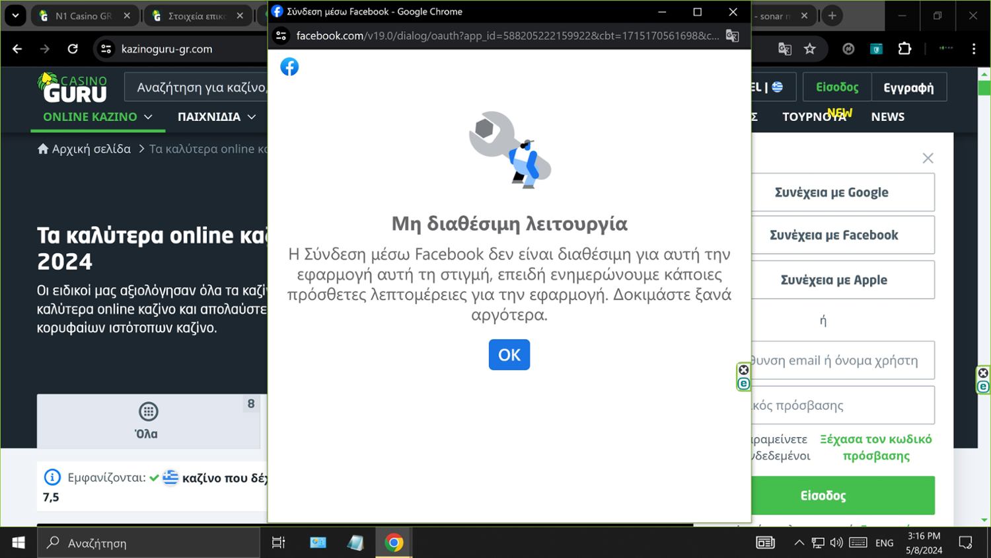Click the News and interests tray icon
The width and height of the screenshot is (991, 558).
click(x=765, y=543)
